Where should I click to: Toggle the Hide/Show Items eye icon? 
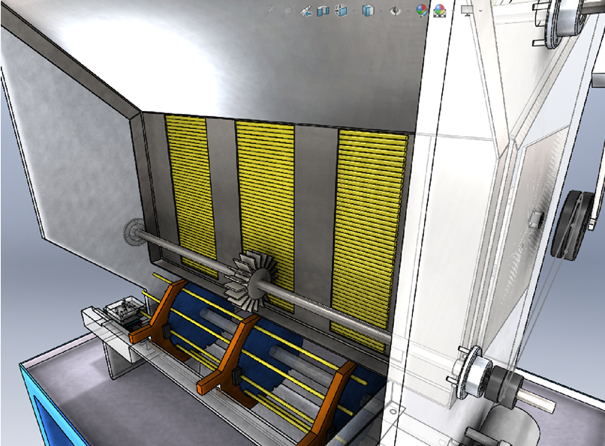[395, 10]
